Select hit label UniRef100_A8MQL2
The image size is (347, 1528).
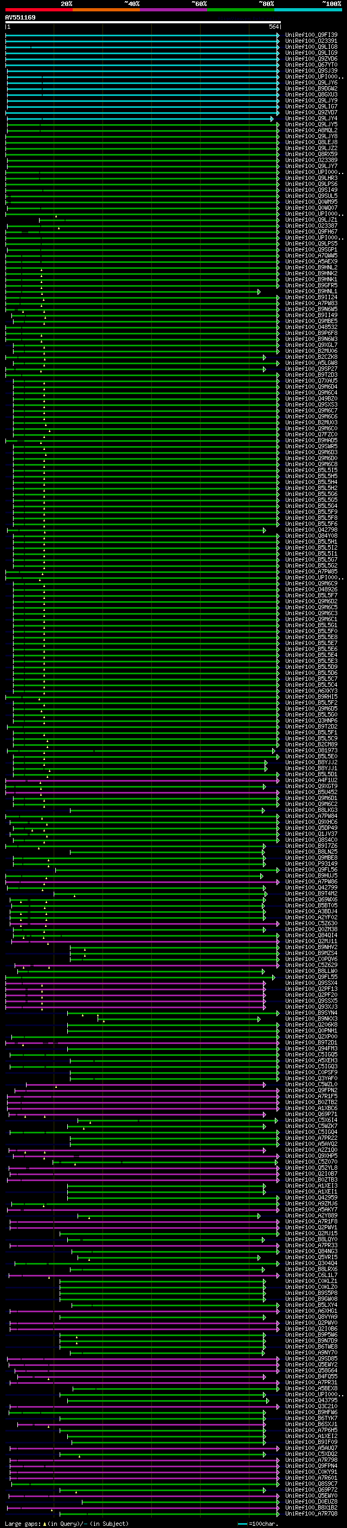pos(311,131)
